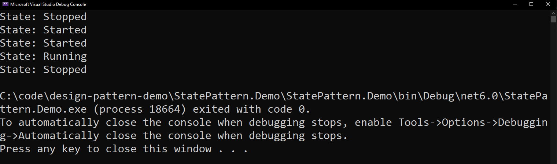Click the first 'State: Stopped' output line
The width and height of the screenshot is (557, 164).
[x=43, y=17]
